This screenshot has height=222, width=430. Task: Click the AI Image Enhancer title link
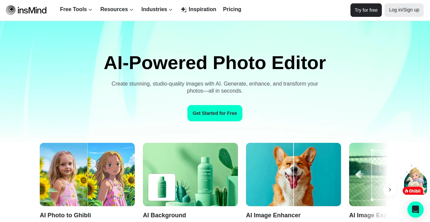point(273,215)
